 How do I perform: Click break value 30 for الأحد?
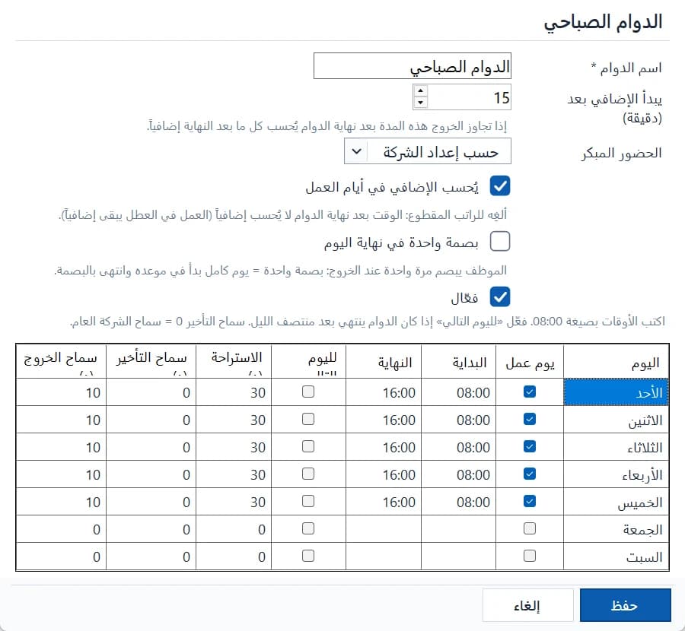pyautogui.click(x=234, y=392)
